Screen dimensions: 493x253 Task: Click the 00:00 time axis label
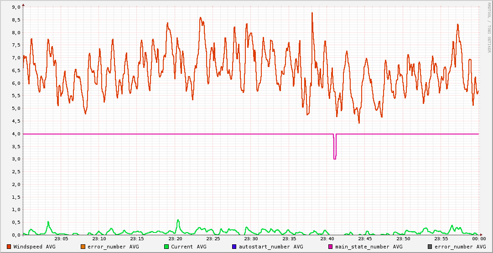[x=478, y=238]
